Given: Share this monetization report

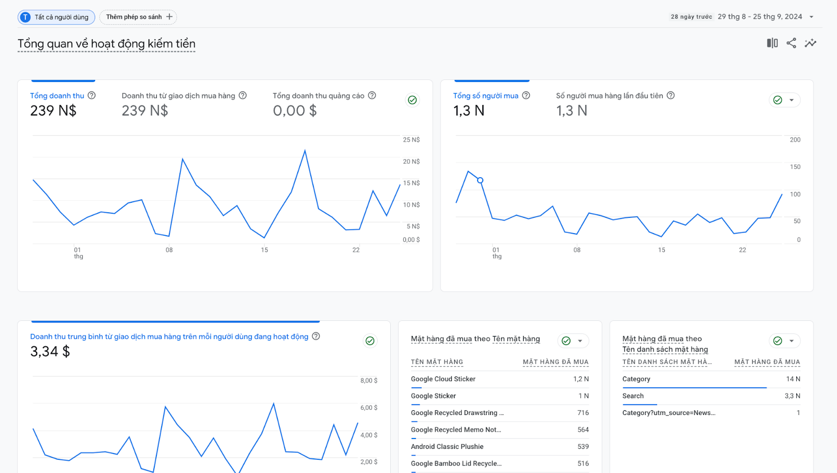Looking at the screenshot, I should coord(791,43).
